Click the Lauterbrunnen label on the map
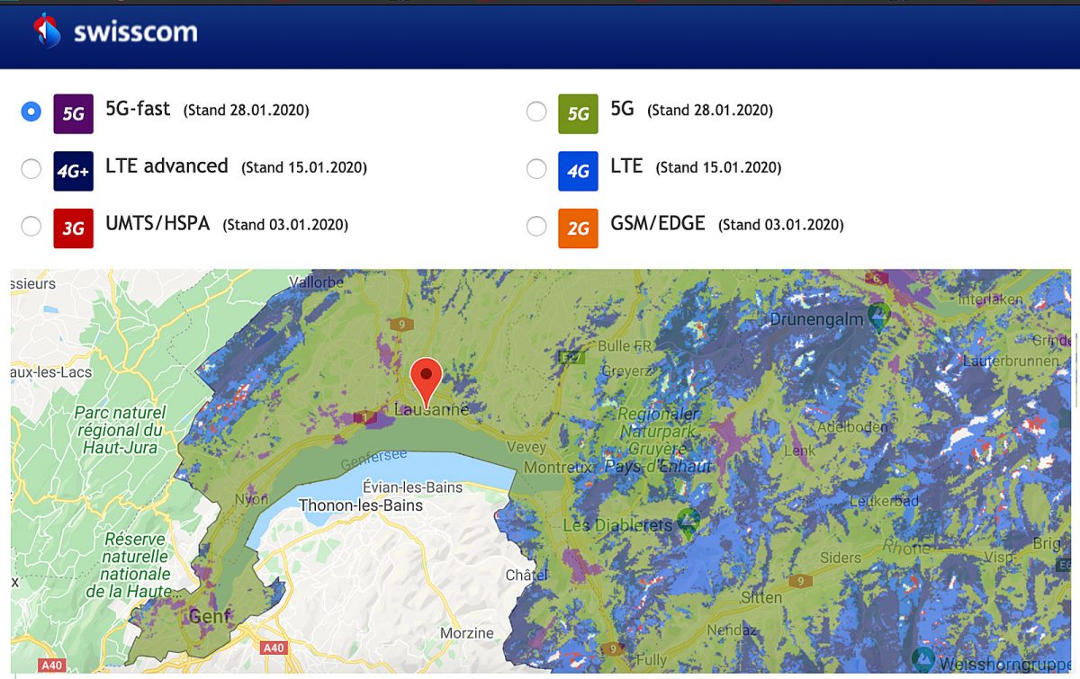The height and width of the screenshot is (679, 1080). coord(1011,361)
